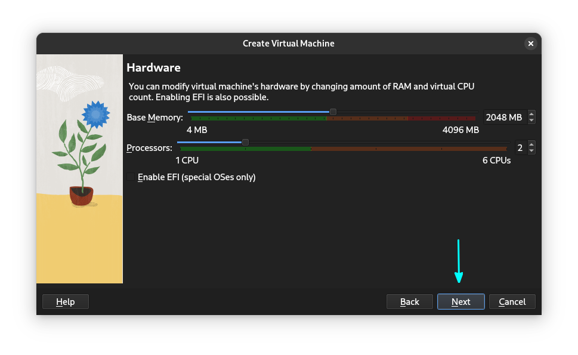The width and height of the screenshot is (578, 355).
Task: Click the Base Memory slider handle
Action: tap(333, 112)
